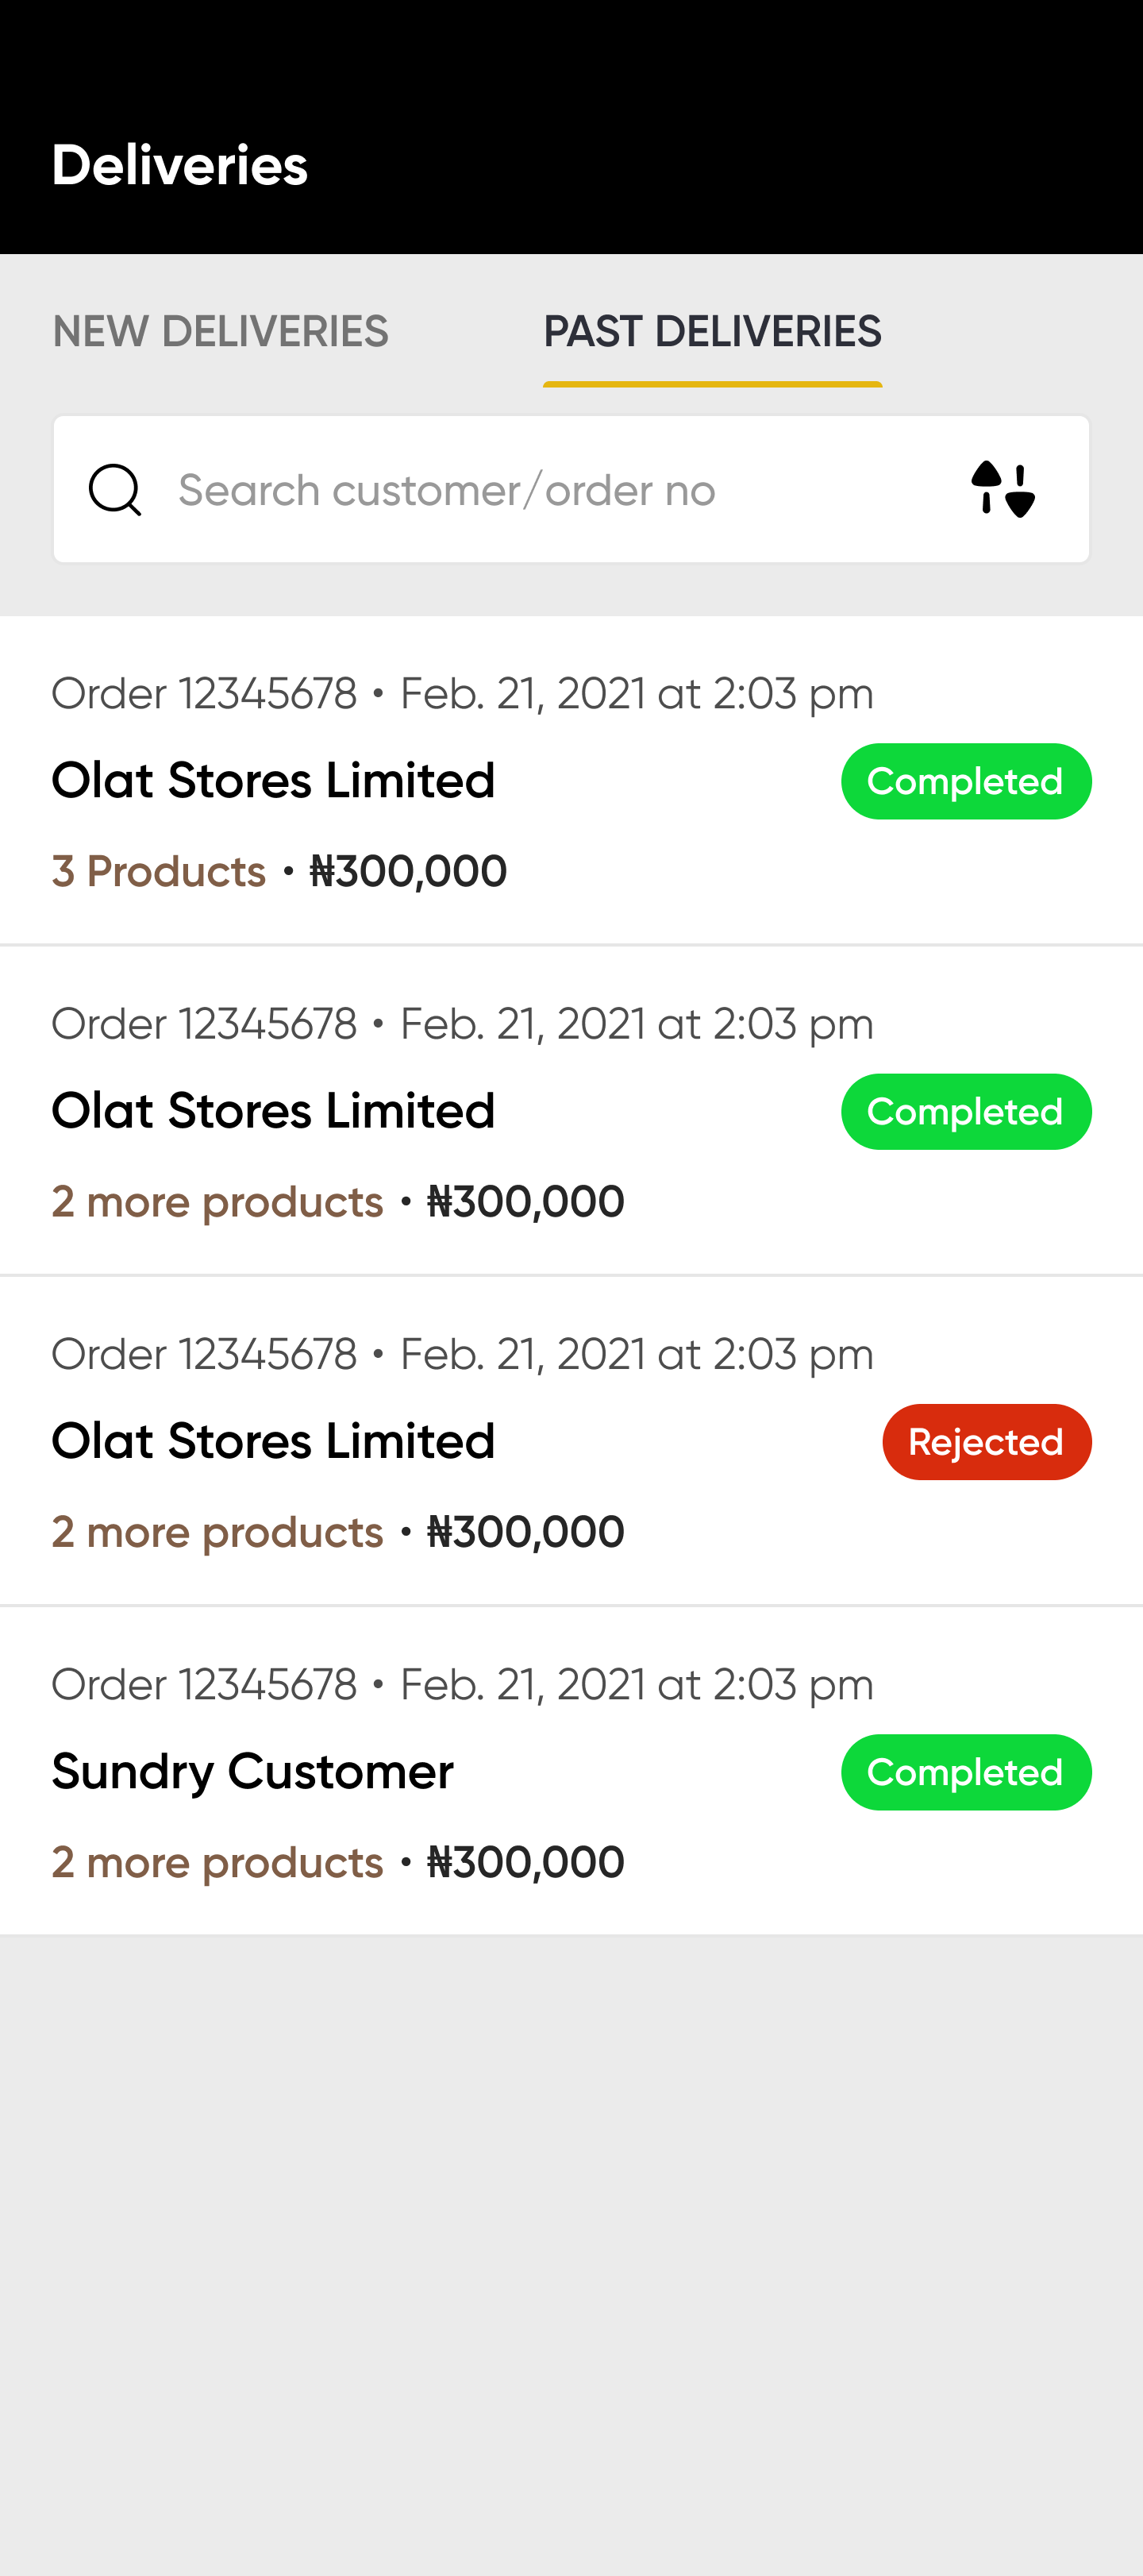
Task: Click the '3 Products' link
Action: [159, 871]
